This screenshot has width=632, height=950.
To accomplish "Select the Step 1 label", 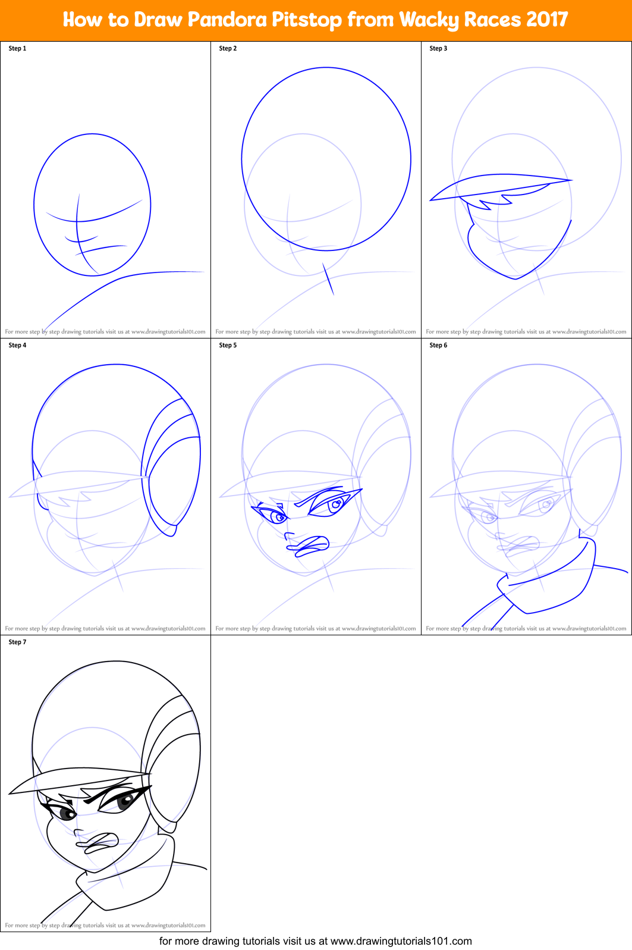I will 17,49.
